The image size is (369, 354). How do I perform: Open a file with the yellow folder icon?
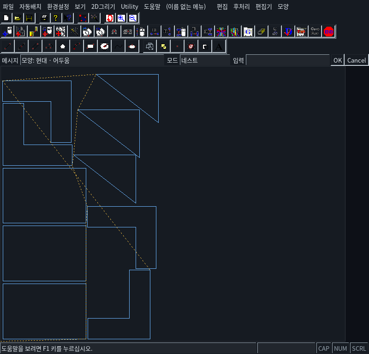point(18,18)
